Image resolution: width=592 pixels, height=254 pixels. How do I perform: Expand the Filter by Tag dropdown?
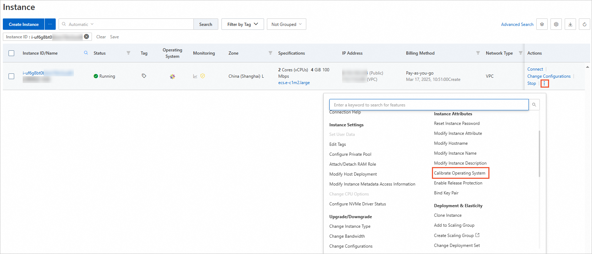243,24
